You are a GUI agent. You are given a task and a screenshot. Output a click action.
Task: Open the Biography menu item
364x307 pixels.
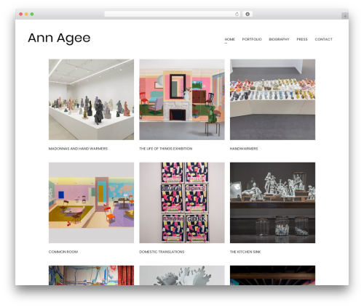[279, 39]
